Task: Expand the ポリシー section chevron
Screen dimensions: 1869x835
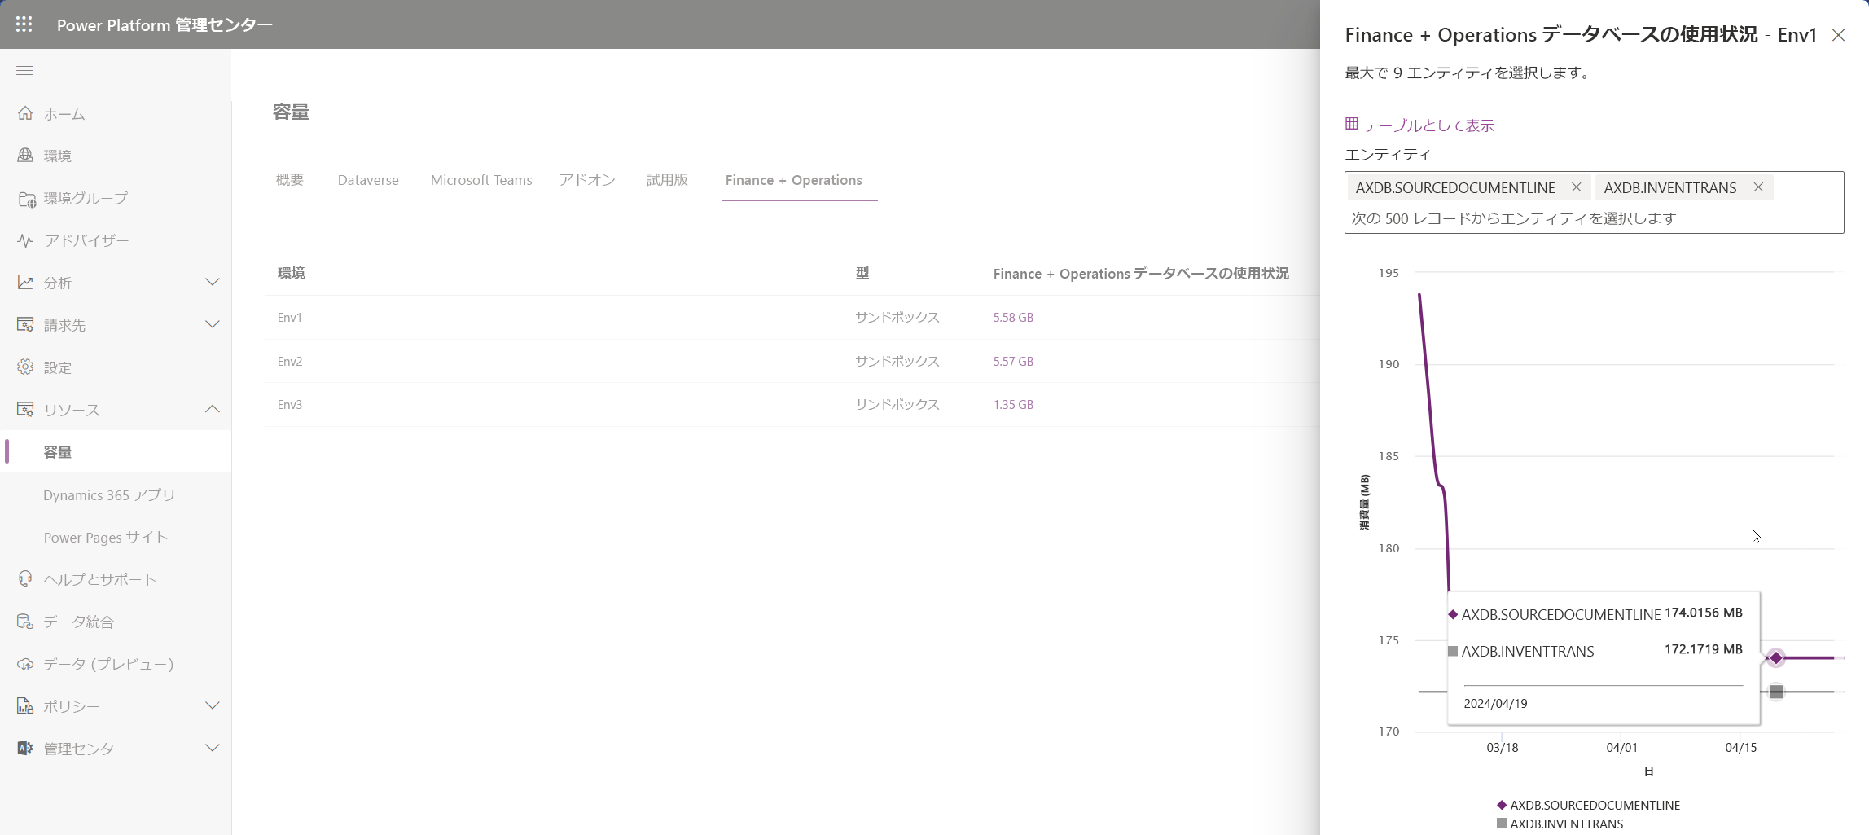Action: point(213,705)
